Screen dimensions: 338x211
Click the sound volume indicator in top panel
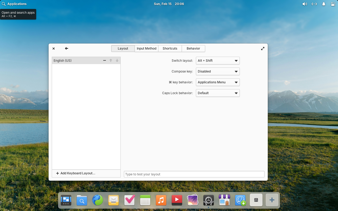[x=304, y=4]
